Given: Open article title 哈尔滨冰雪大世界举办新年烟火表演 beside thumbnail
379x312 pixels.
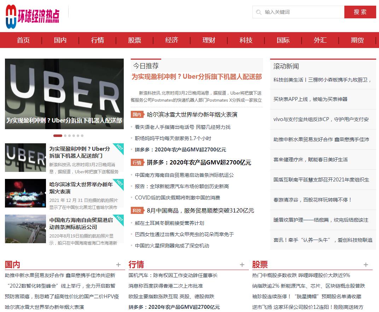Looking at the screenshot, I should pyautogui.click(x=81, y=188).
